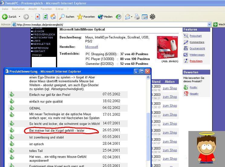The width and height of the screenshot is (225, 167).
Task: Click the PreisAlarm bell icon
Action: click(186, 61)
